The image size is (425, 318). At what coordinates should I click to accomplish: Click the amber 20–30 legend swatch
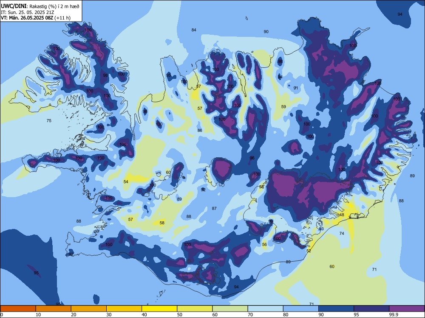coord(89,309)
